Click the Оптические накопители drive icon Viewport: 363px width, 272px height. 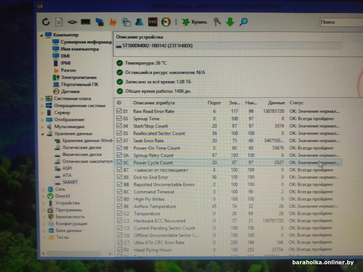point(58,161)
